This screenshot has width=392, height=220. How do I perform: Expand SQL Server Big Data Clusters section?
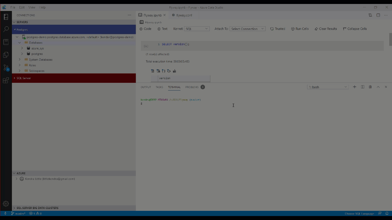point(74,208)
